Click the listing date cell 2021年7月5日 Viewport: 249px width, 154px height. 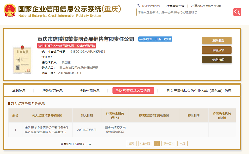(87, 130)
